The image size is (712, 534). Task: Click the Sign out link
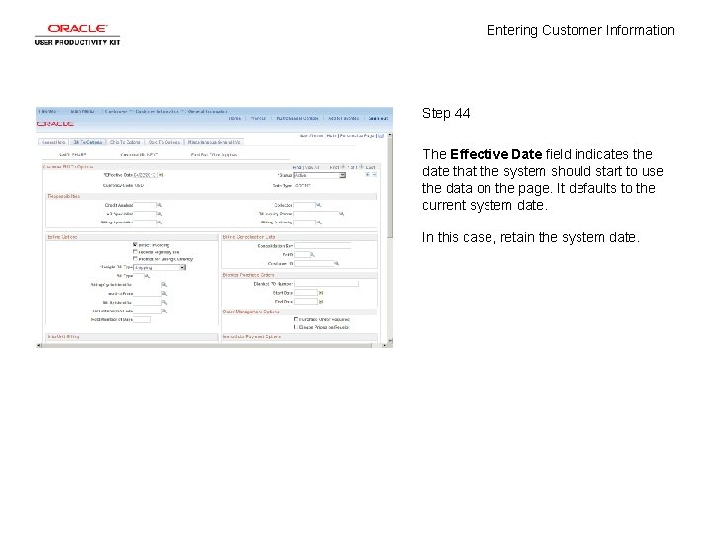[378, 118]
